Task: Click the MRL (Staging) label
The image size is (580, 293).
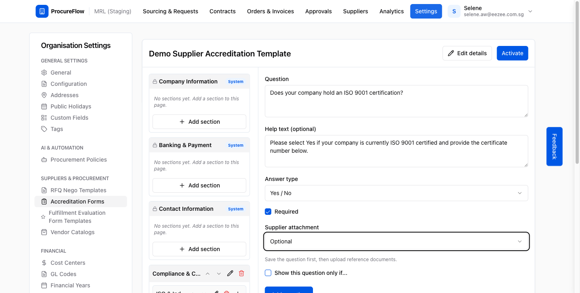Action: 113,11
